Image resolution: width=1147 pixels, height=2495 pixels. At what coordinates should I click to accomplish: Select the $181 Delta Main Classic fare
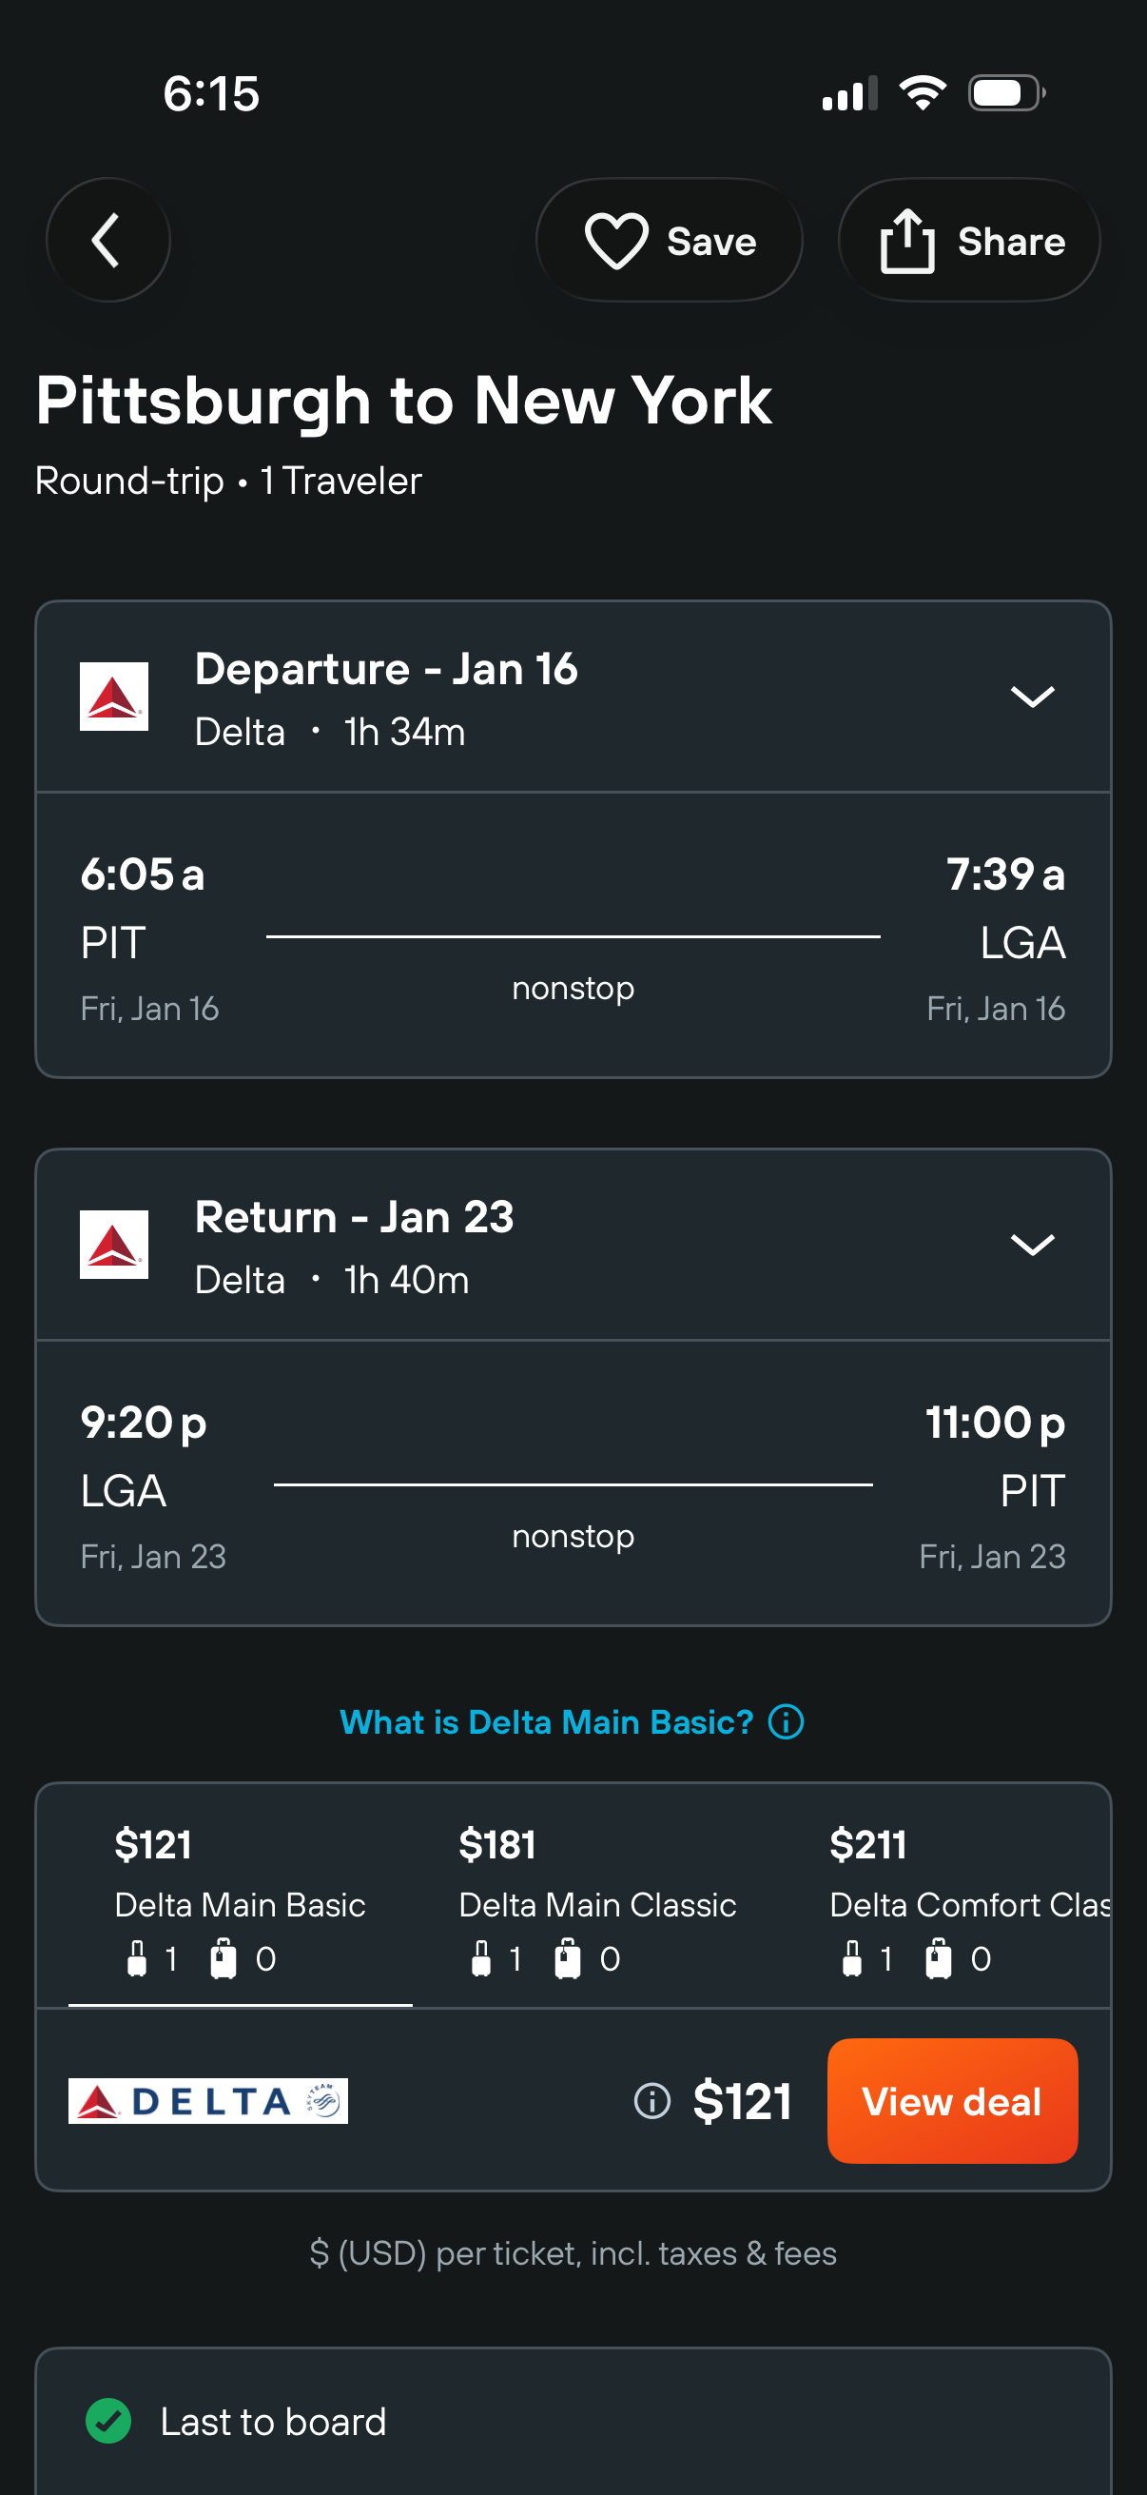[x=597, y=1896]
